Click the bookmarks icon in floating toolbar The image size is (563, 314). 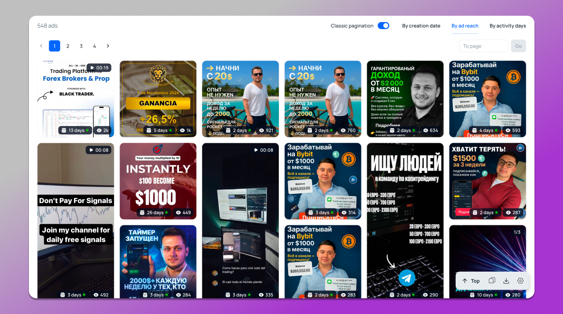pyautogui.click(x=492, y=281)
